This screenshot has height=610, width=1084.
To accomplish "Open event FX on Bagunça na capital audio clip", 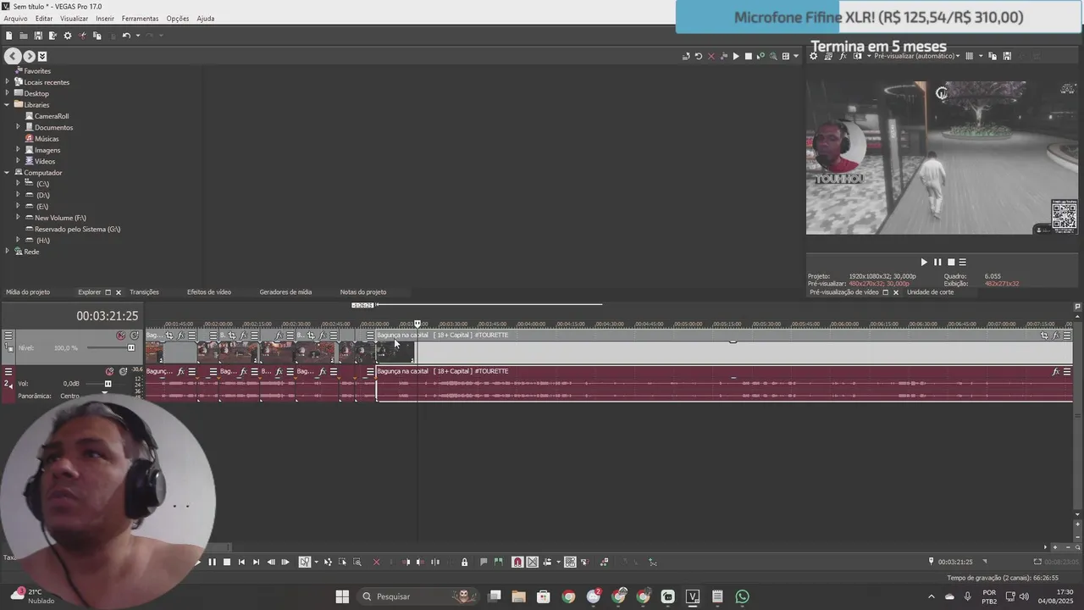I will (1055, 372).
